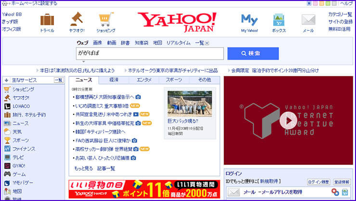Viewport: 356px width, 201px height.
Task: Play the Internet Creative Award video
Action: [288, 121]
